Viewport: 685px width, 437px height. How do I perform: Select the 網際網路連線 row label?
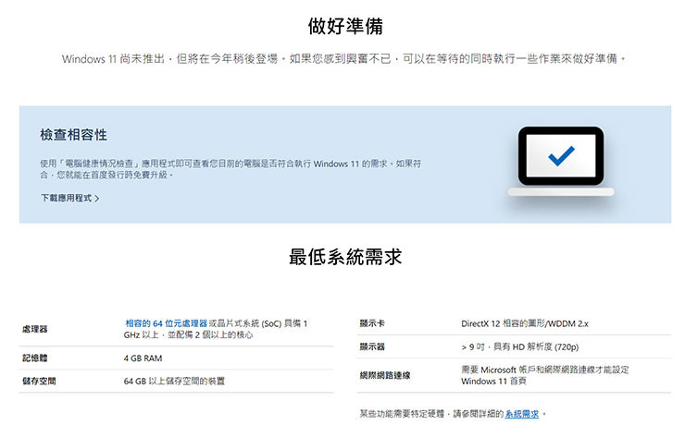point(385,375)
